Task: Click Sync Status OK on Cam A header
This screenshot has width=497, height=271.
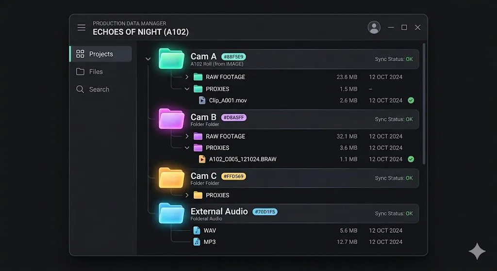Action: (394, 59)
